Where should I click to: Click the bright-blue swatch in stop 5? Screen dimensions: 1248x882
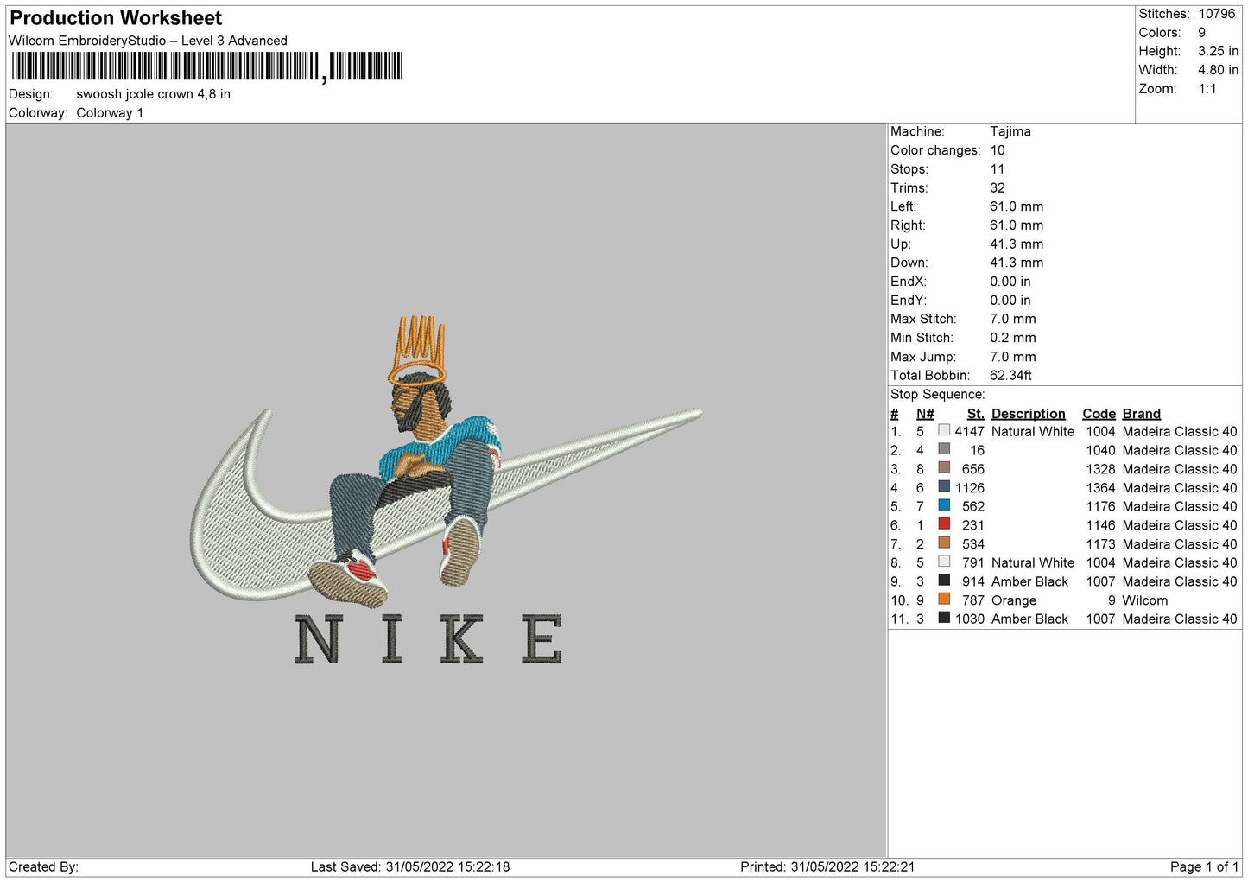[x=944, y=506]
